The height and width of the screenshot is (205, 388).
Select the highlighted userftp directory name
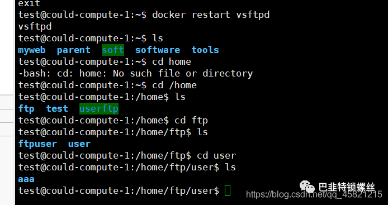(x=99, y=108)
